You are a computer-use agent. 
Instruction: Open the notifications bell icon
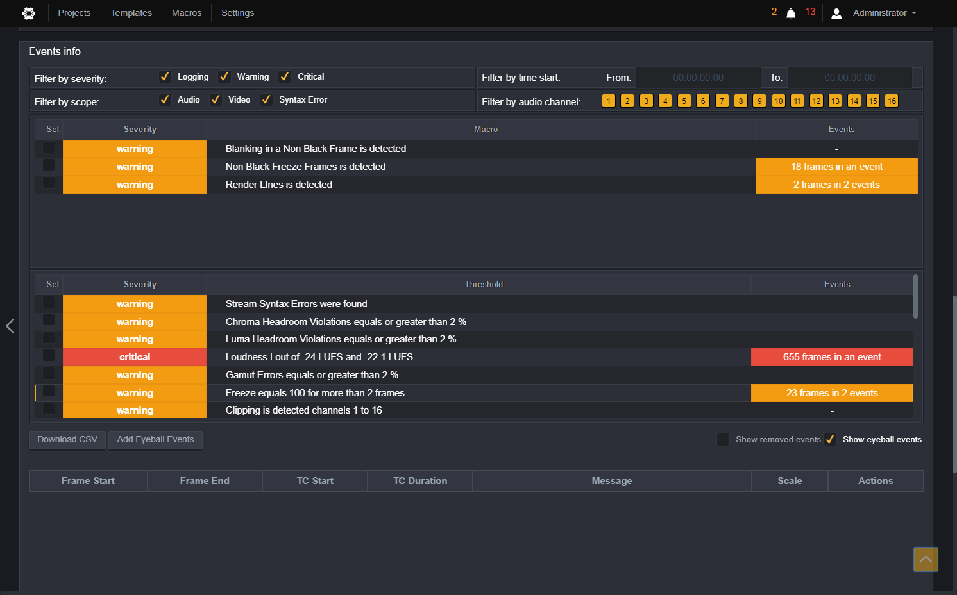click(x=791, y=13)
